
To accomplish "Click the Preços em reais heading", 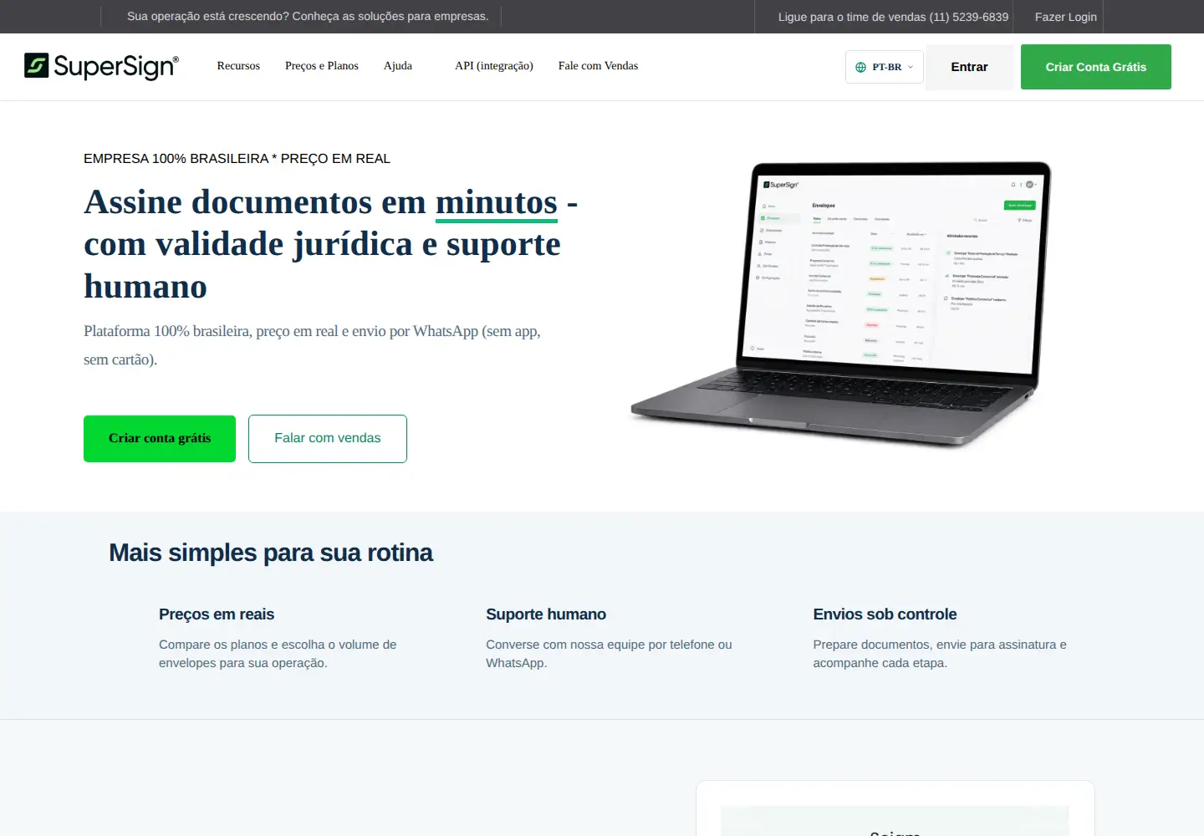I will pyautogui.click(x=217, y=614).
